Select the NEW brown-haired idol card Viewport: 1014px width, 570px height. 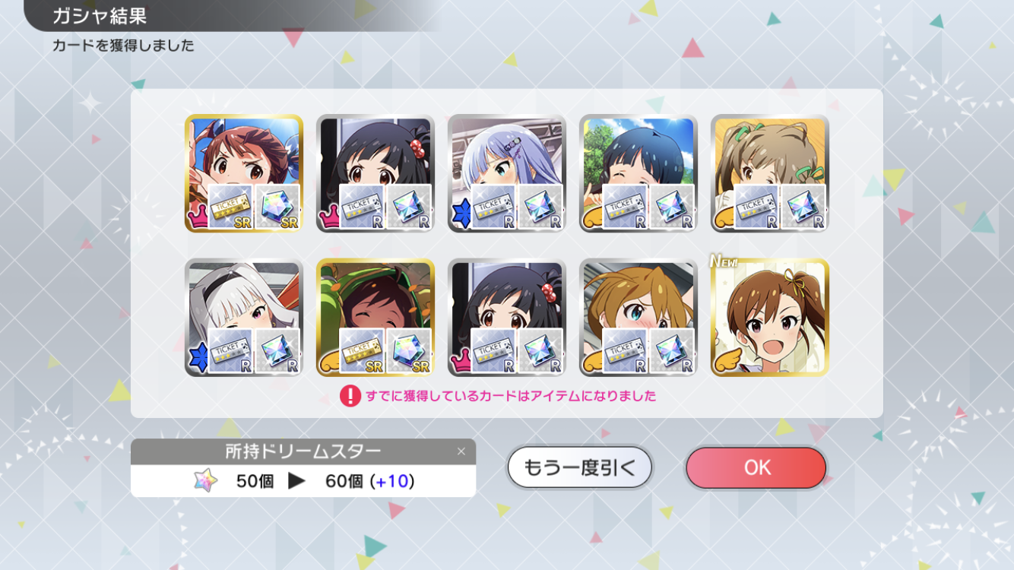[x=770, y=318]
